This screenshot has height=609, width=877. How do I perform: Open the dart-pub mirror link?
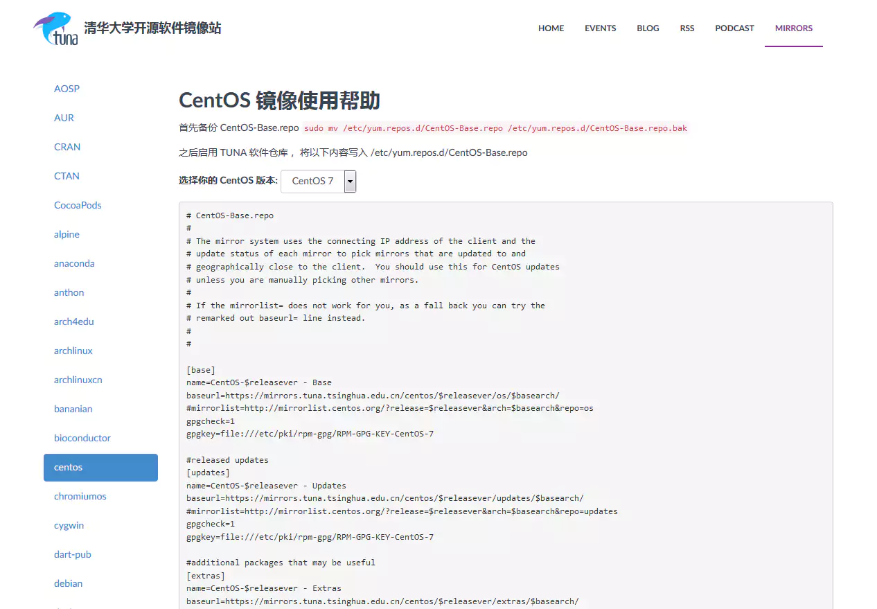click(72, 554)
